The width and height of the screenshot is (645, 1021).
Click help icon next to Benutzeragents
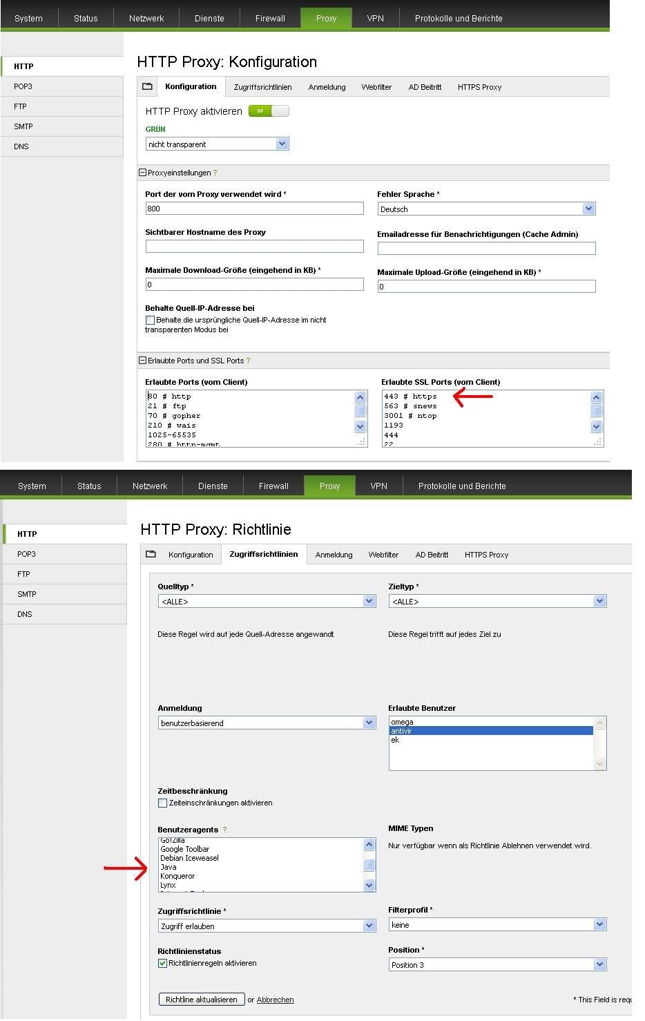pos(224,830)
